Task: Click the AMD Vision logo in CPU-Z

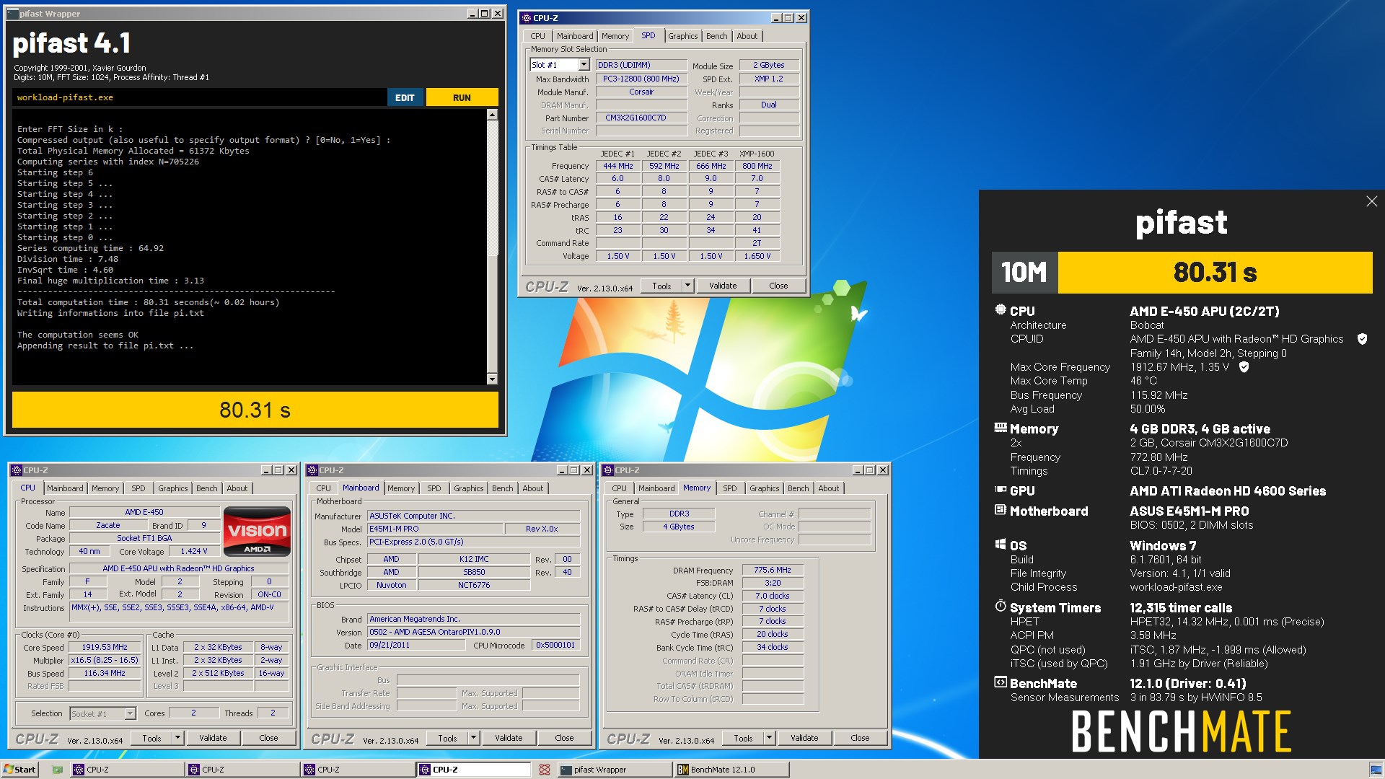Action: (257, 532)
